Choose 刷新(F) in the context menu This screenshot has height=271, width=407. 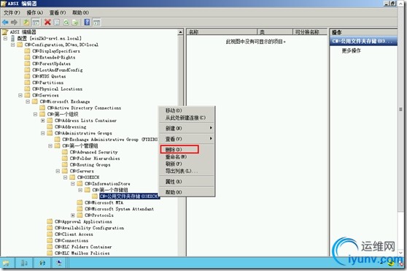pyautogui.click(x=187, y=164)
